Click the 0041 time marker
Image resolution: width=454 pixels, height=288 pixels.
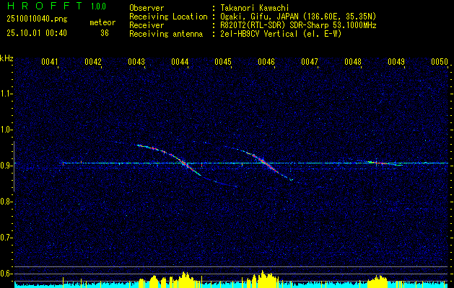50,62
